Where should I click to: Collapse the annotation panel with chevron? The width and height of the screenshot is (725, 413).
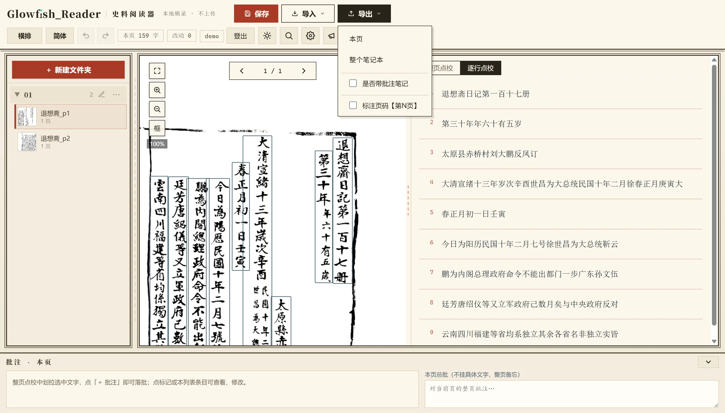(708, 362)
